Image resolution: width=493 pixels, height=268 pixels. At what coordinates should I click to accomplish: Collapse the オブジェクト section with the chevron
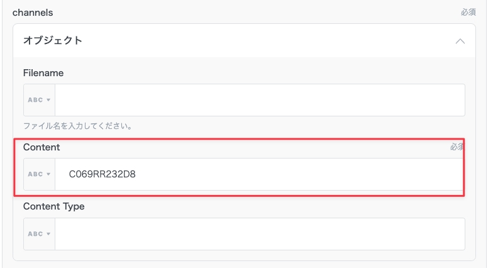click(460, 41)
